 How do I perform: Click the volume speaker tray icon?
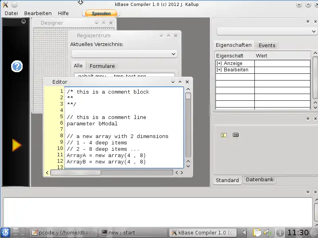[x=268, y=233]
